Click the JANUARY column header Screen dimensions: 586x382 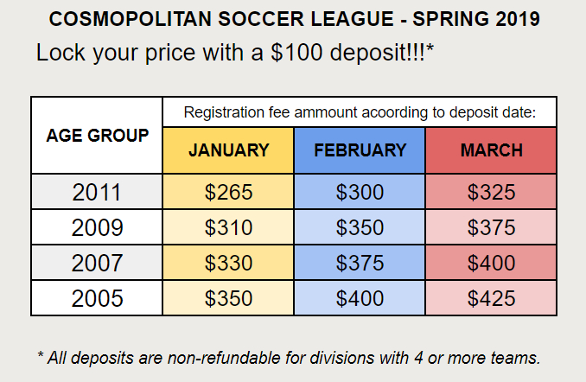coord(228,150)
